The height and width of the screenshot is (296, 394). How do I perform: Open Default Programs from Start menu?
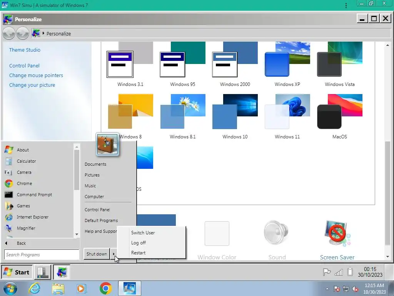[101, 220]
